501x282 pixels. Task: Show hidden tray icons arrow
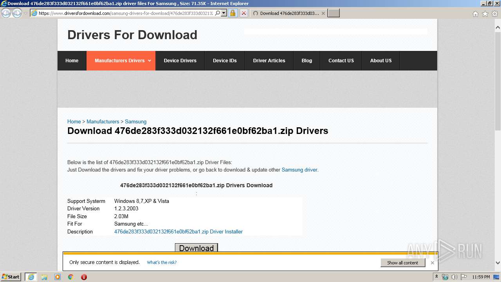[x=437, y=277]
